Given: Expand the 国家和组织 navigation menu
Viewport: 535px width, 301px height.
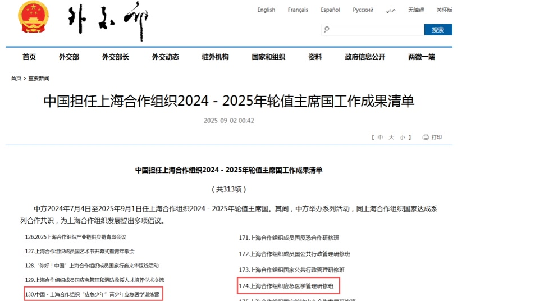Looking at the screenshot, I should point(268,57).
